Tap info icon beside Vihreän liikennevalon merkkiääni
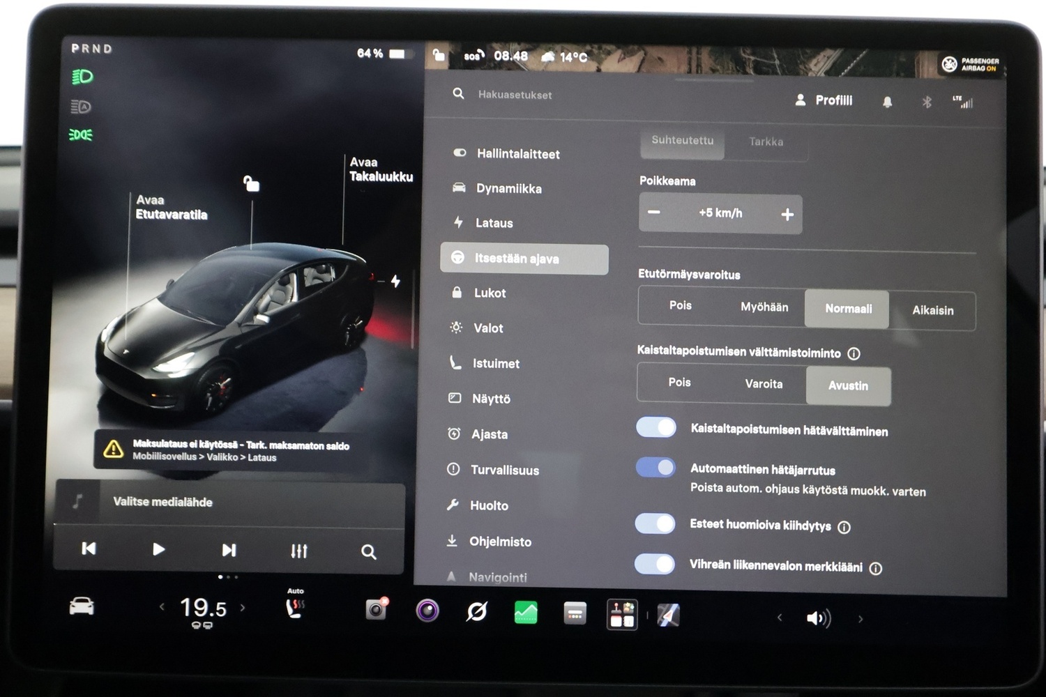 876,568
